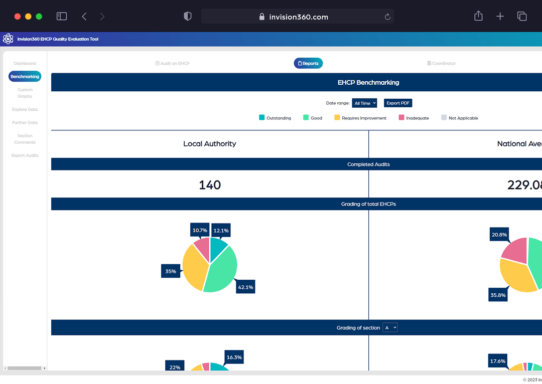
Task: Open the Grading of section dropdown
Action: (390, 327)
